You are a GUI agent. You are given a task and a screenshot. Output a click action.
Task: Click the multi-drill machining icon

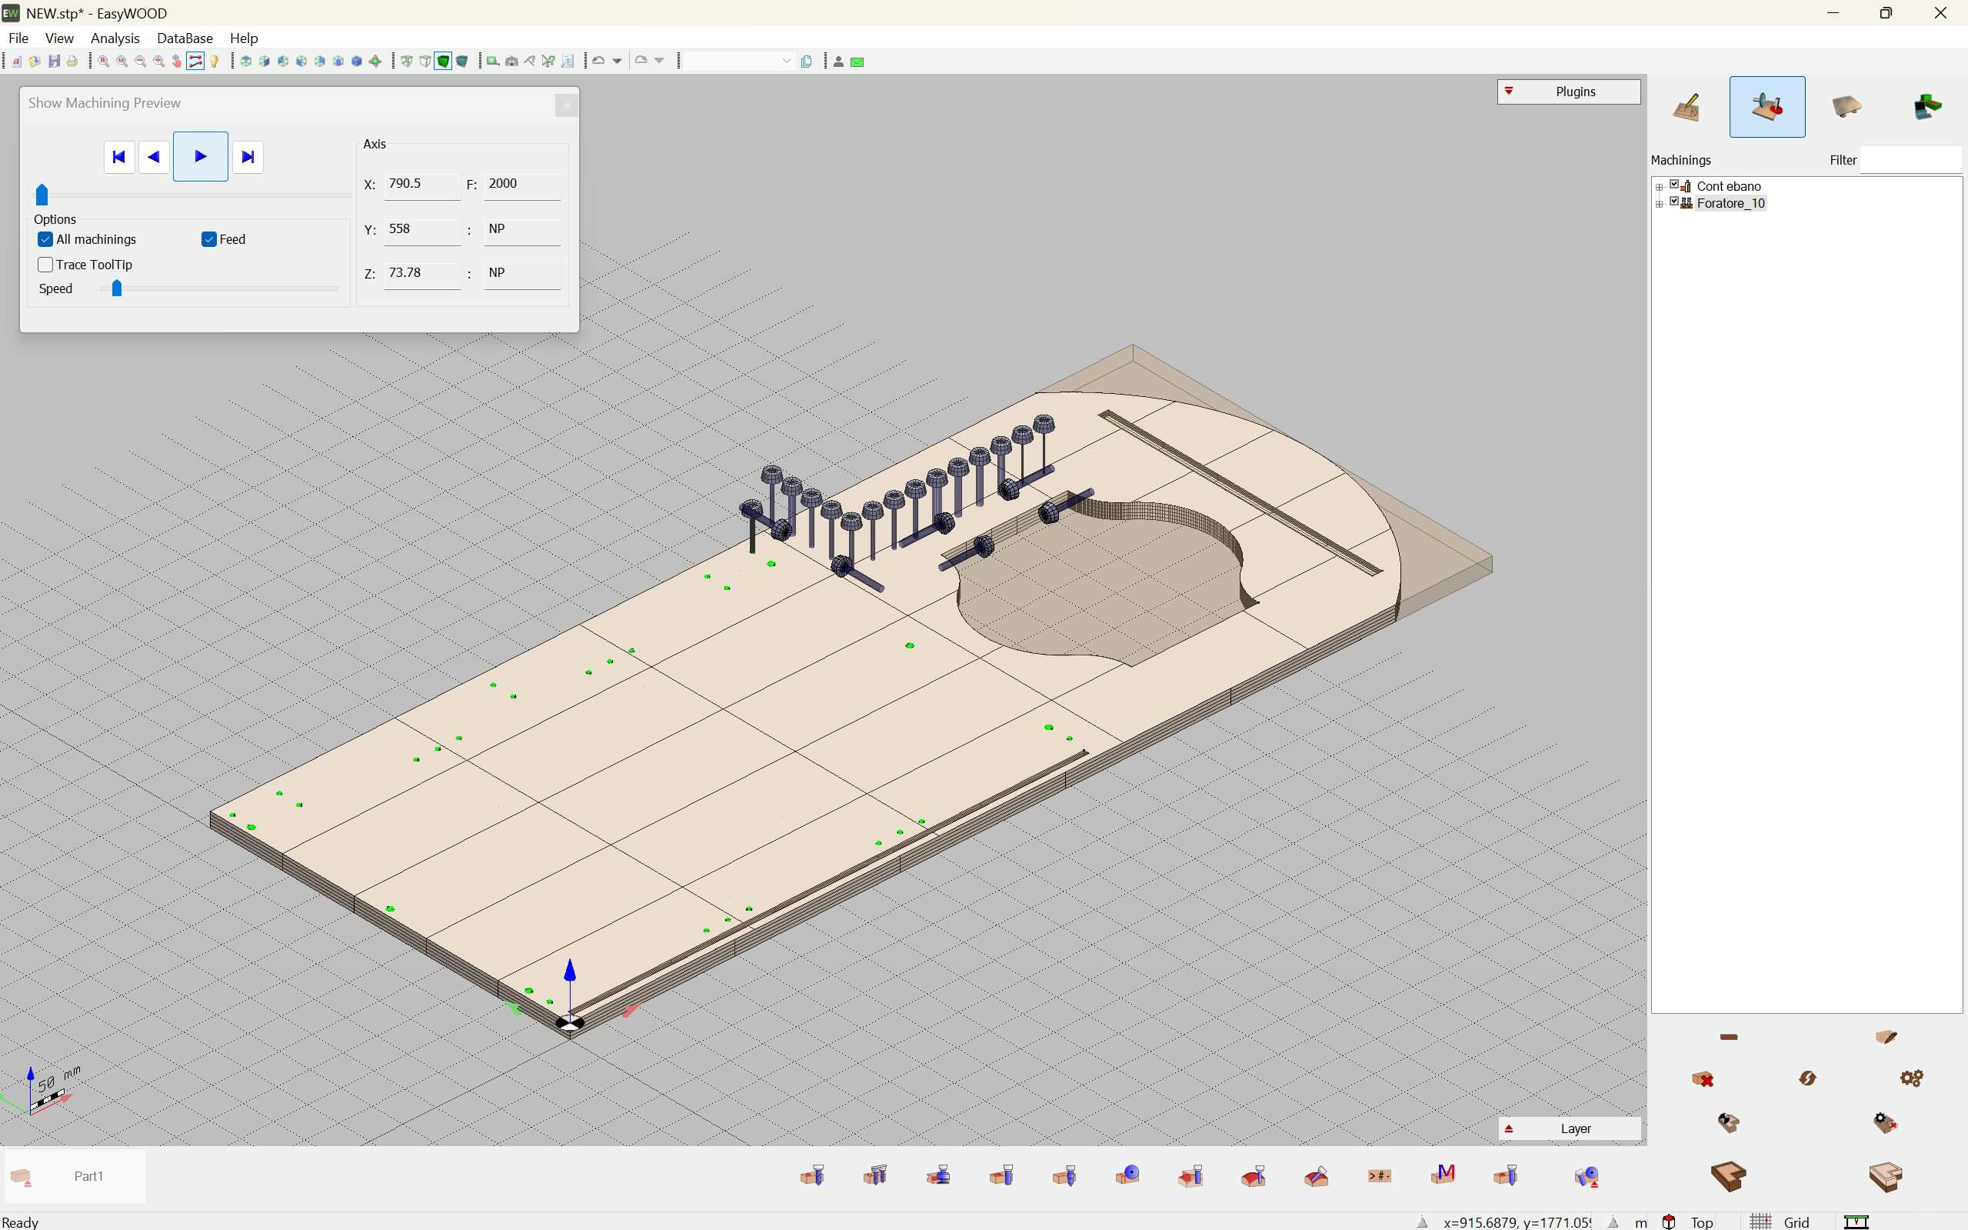(875, 1175)
